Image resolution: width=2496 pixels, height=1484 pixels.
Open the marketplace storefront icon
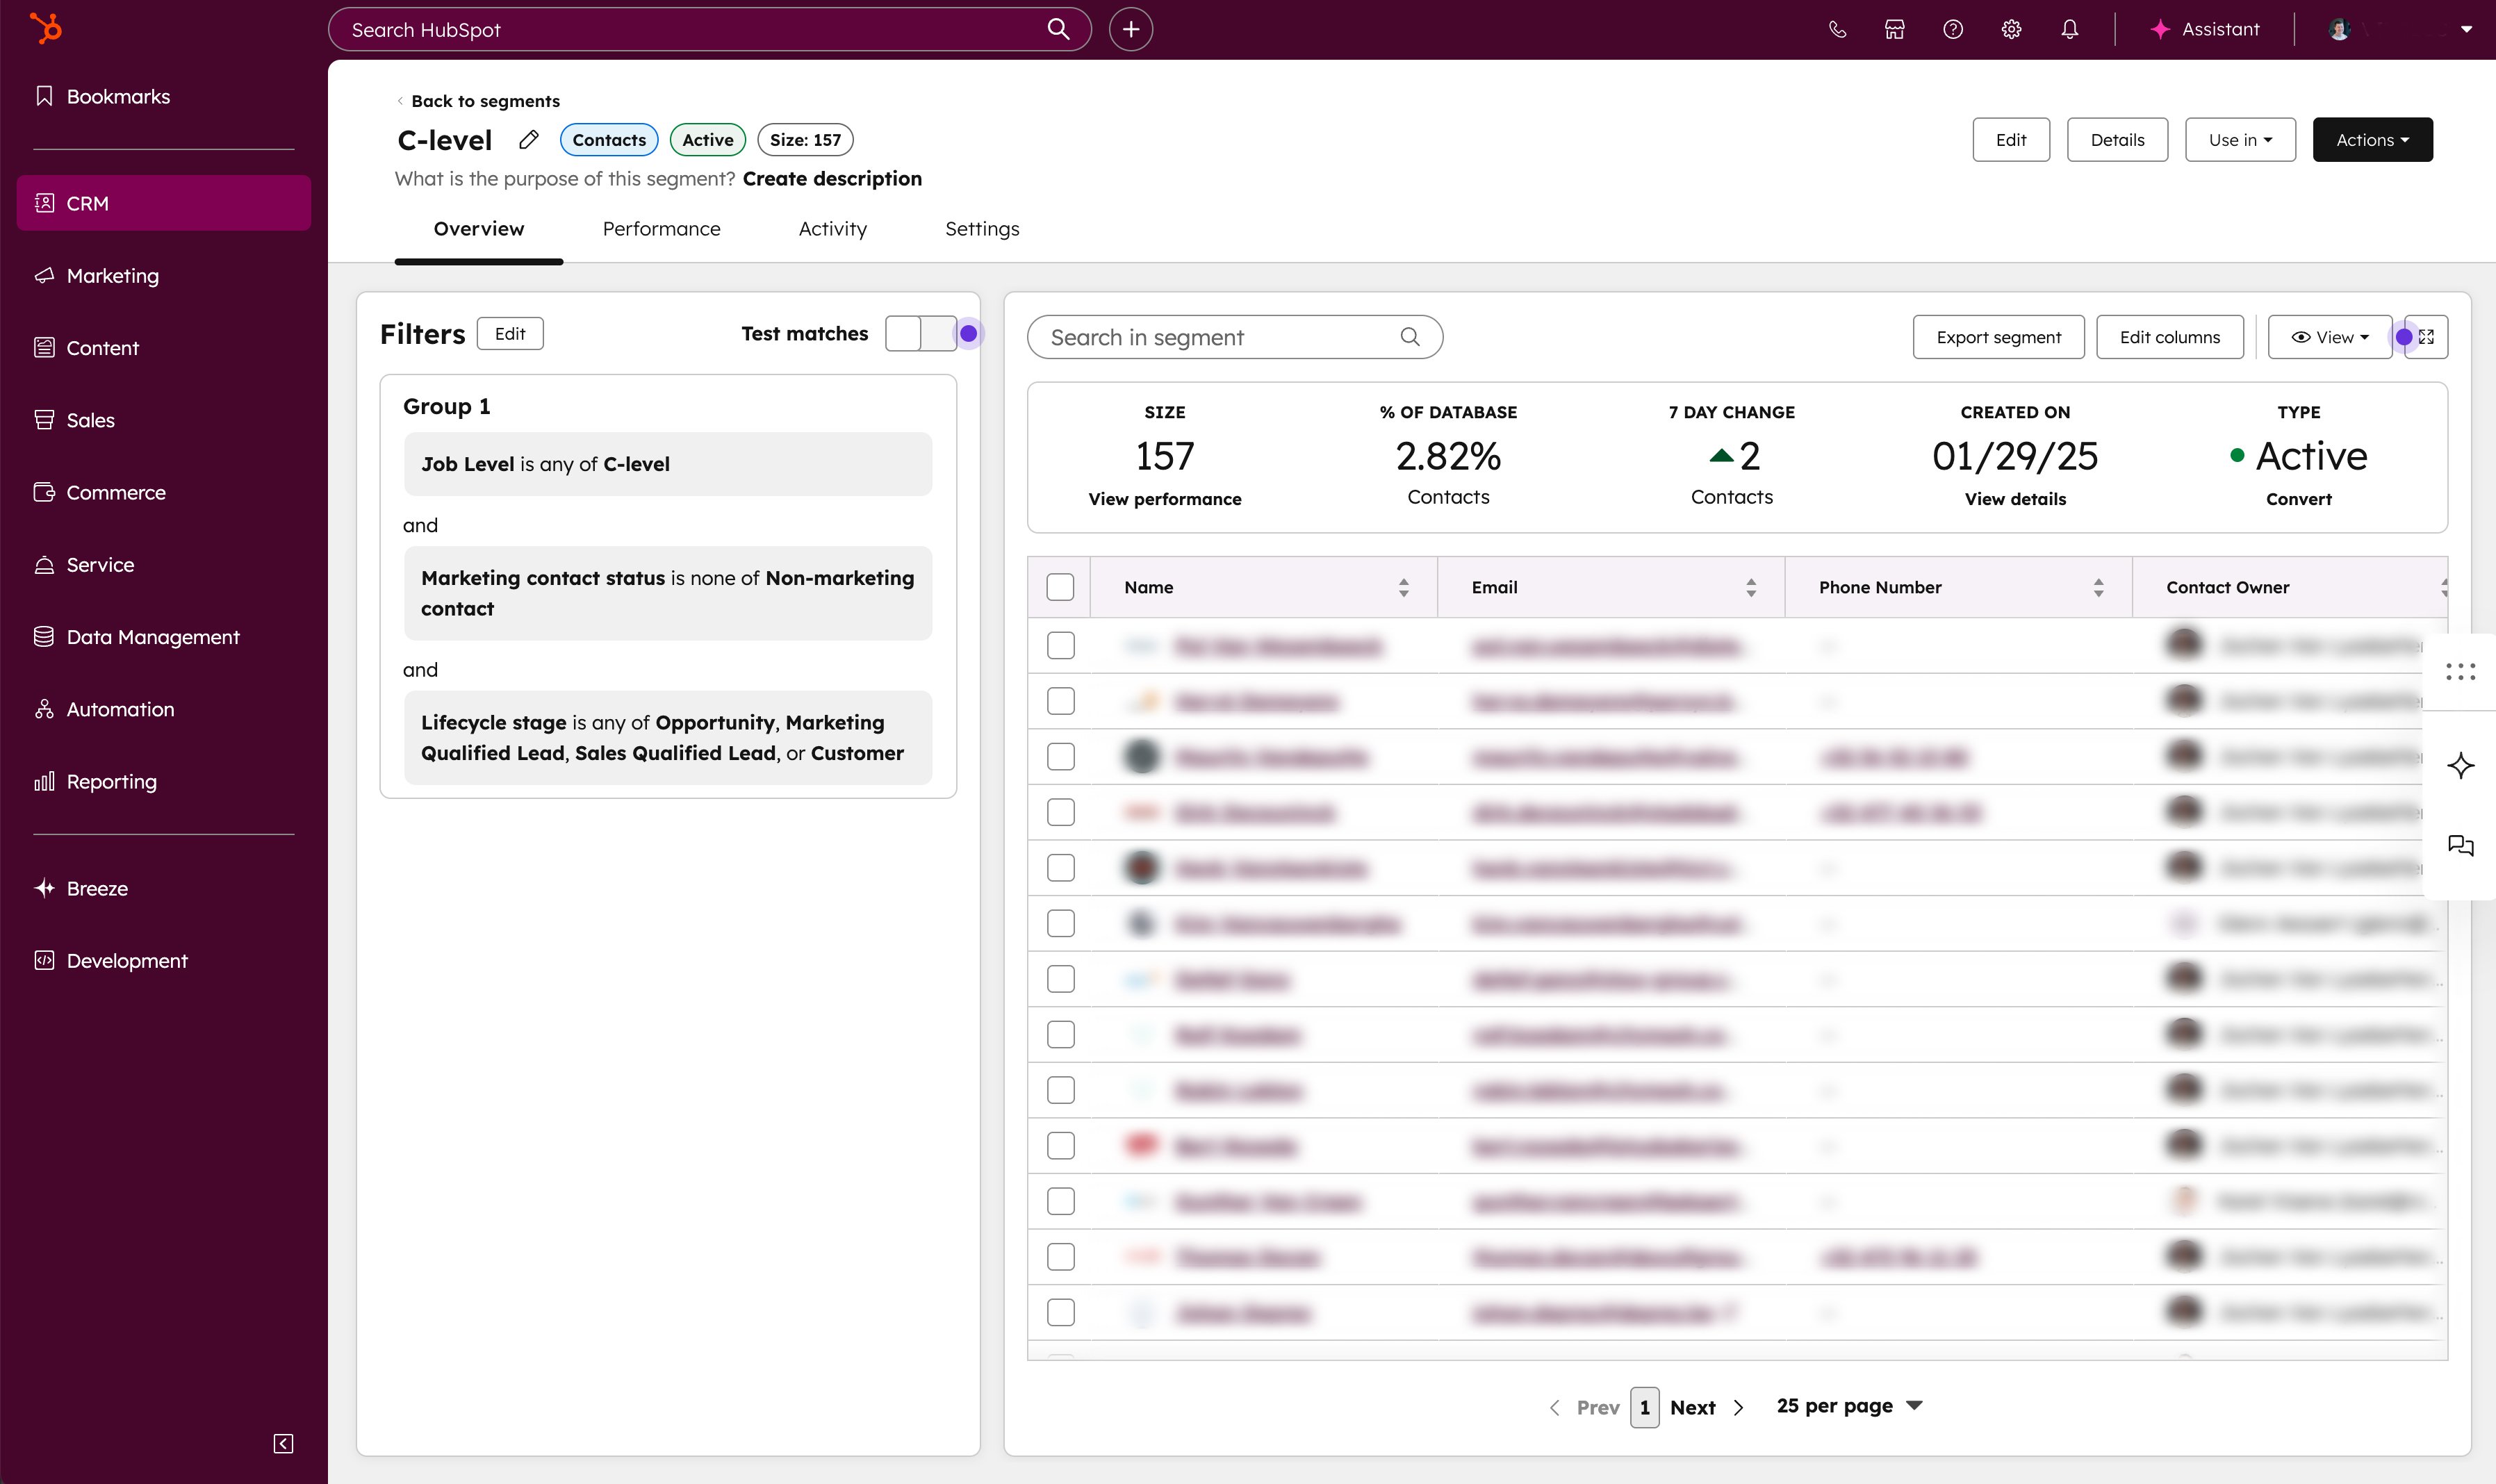pyautogui.click(x=1894, y=29)
